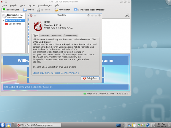Screen dimensions: 171x128
Task: Open the Datei menu
Action: 4,6
